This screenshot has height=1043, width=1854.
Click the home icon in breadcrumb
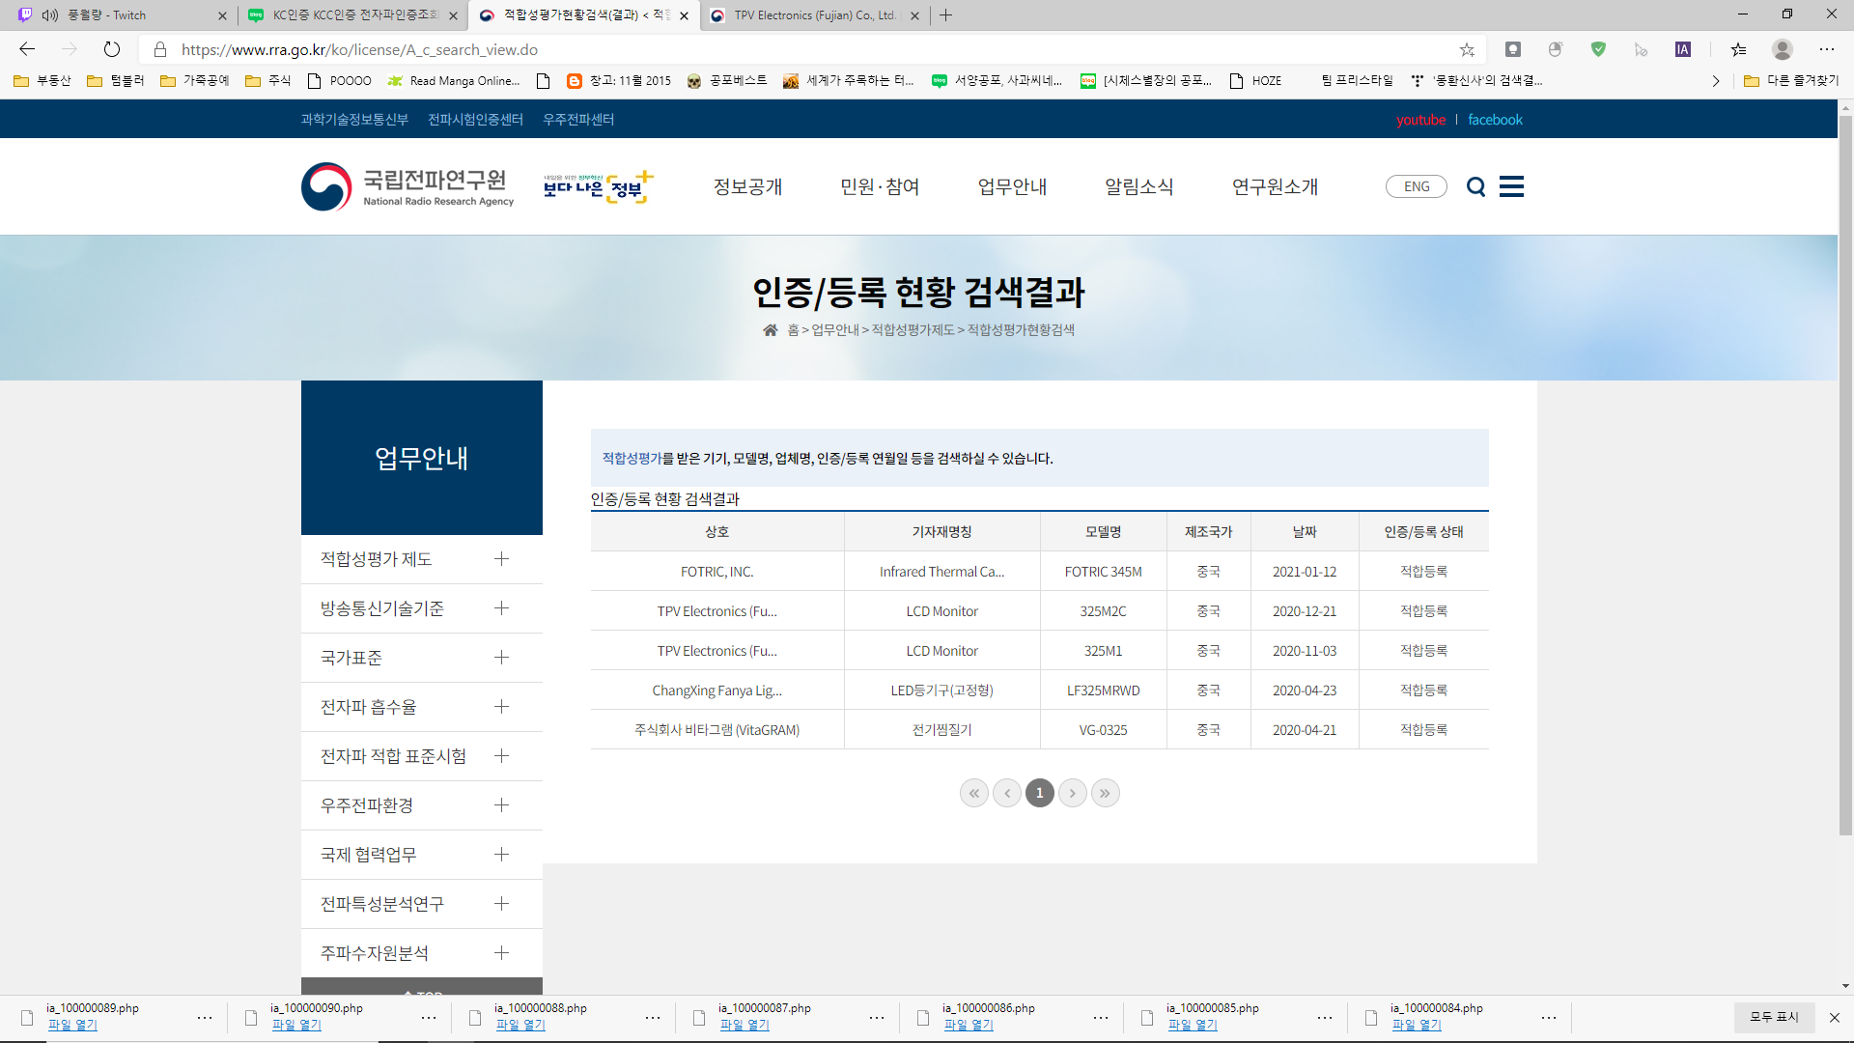(x=770, y=330)
